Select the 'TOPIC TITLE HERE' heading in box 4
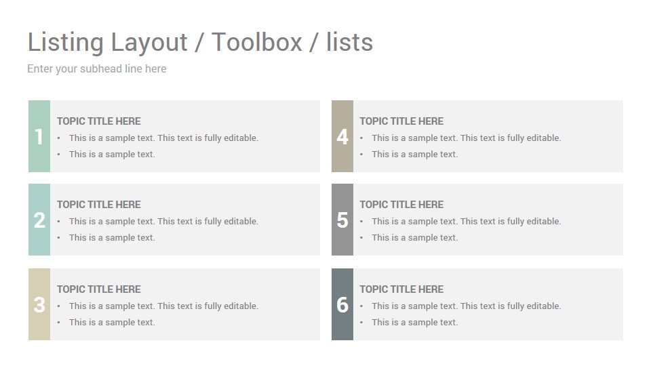Viewport: 651px width, 366px height. pyautogui.click(x=401, y=121)
